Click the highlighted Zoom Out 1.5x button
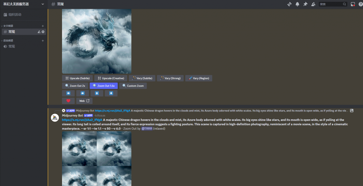This screenshot has height=186, width=363. pos(104,86)
